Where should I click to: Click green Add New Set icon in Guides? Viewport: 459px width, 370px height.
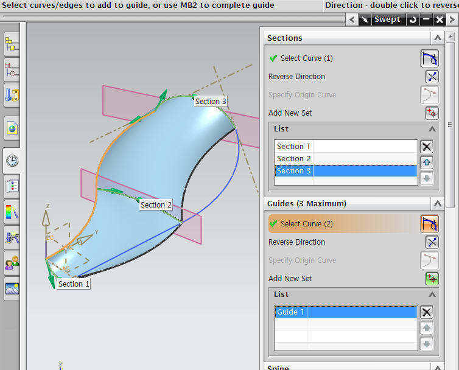tap(432, 279)
